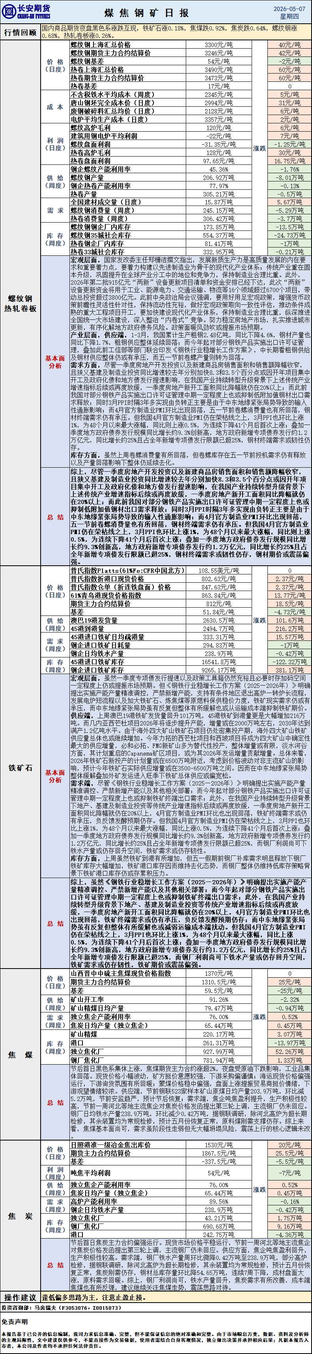312x1354 pixels.
Task: Click the value 3246元/吨
Action: coord(219,53)
